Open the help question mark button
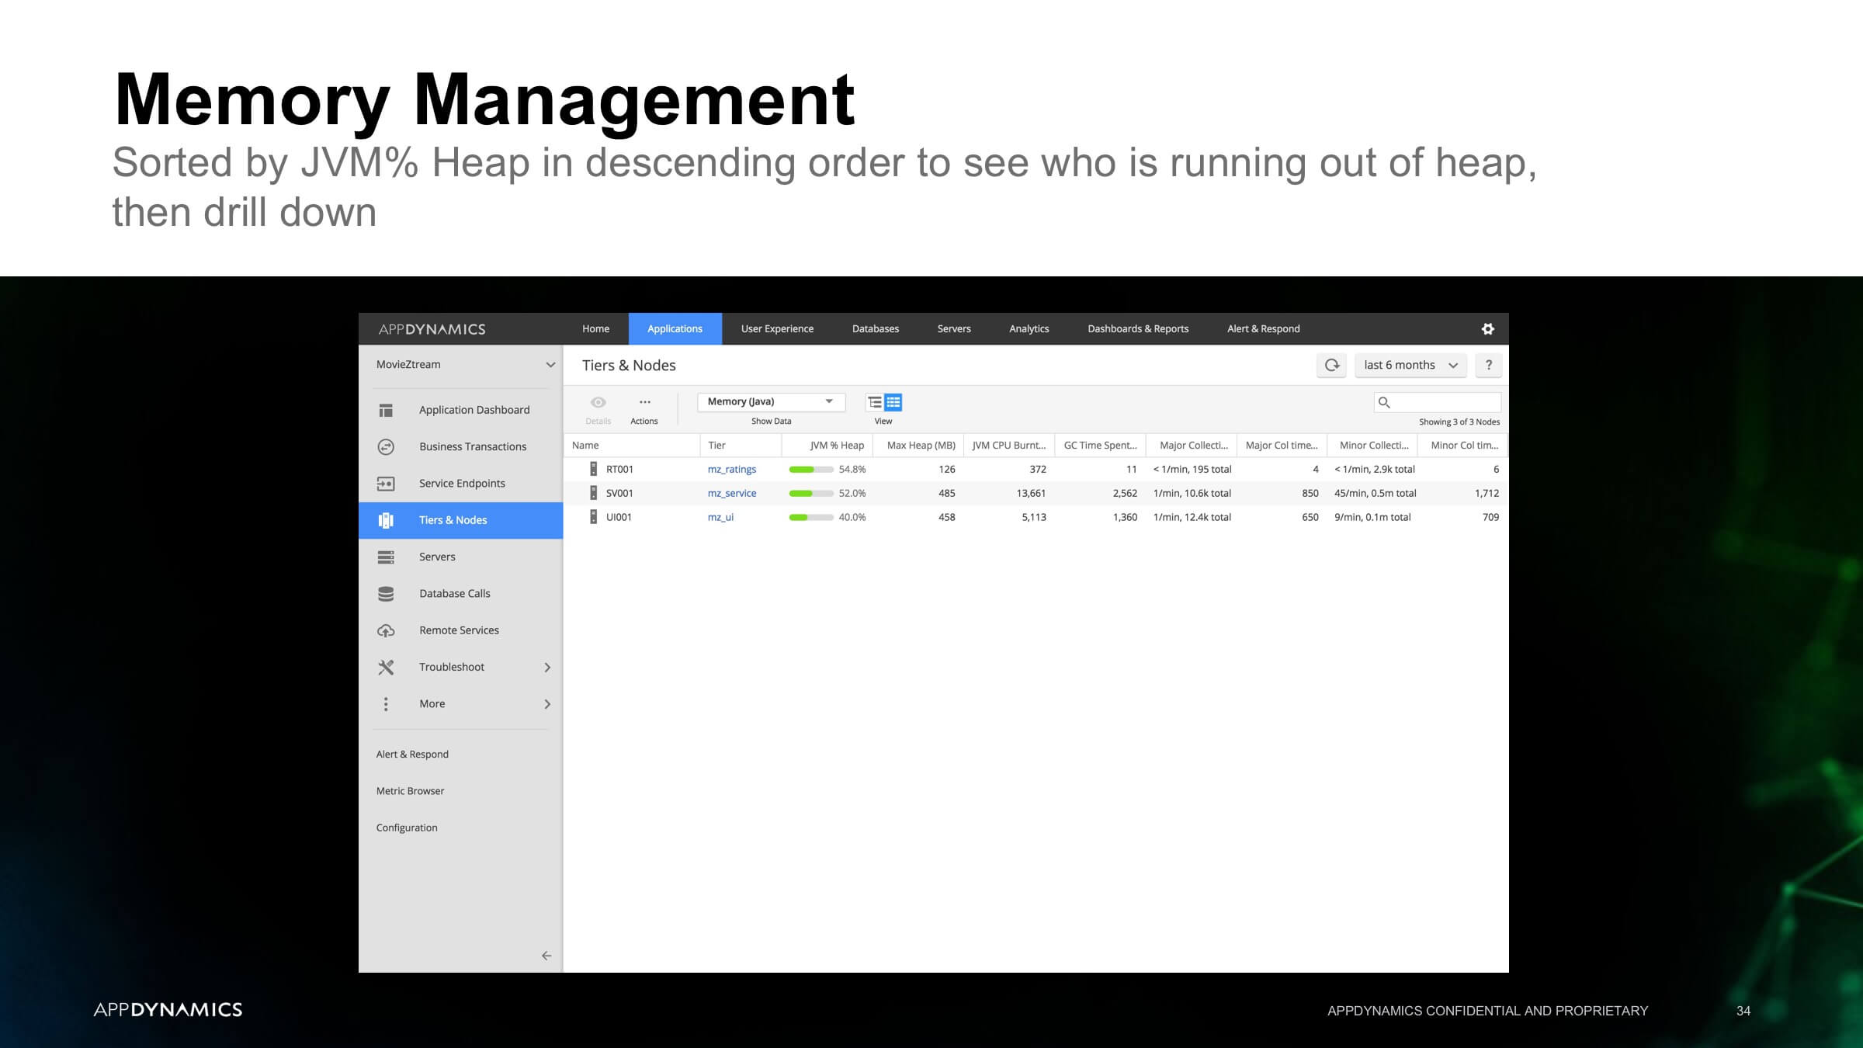Viewport: 1863px width, 1048px height. pyautogui.click(x=1488, y=365)
